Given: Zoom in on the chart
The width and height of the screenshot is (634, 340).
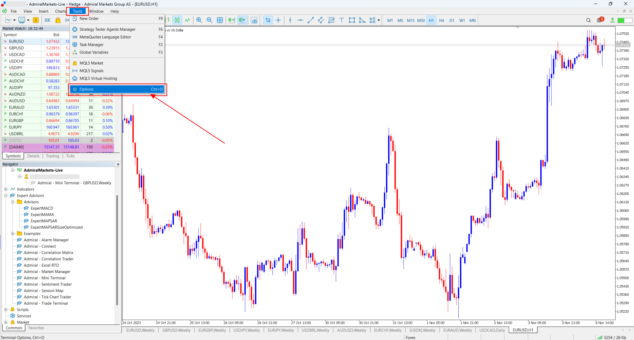Looking at the screenshot, I should pyautogui.click(x=199, y=20).
